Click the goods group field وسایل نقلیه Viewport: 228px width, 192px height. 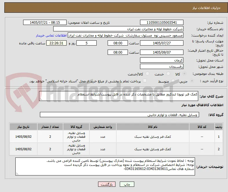click(x=119, y=115)
